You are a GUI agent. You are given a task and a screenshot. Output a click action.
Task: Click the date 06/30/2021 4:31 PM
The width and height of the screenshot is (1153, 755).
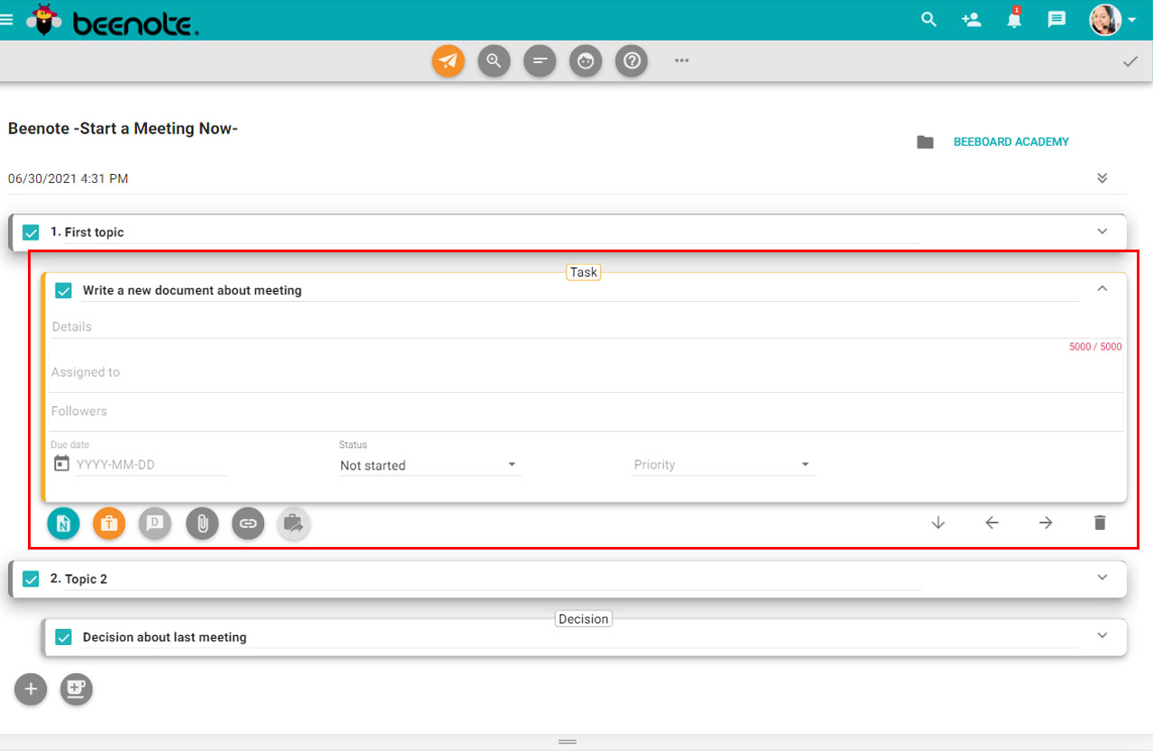(68, 178)
